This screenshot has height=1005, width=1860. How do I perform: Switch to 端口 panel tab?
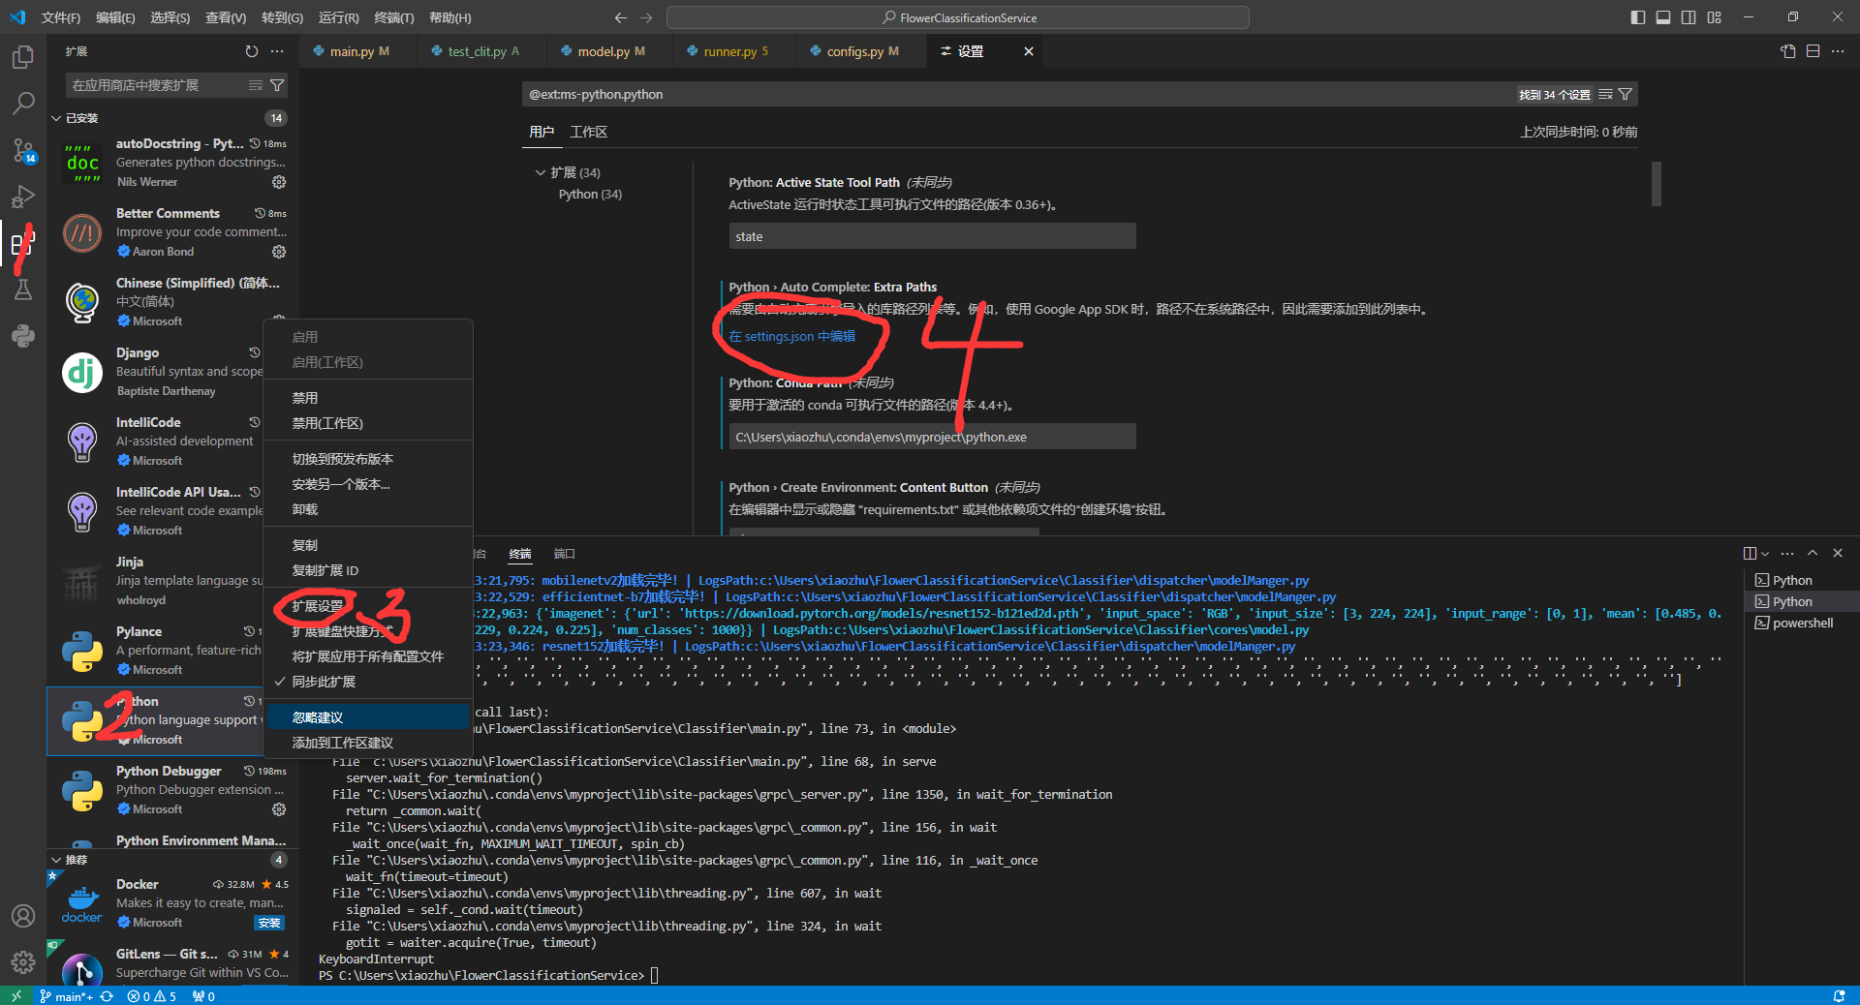tap(564, 554)
